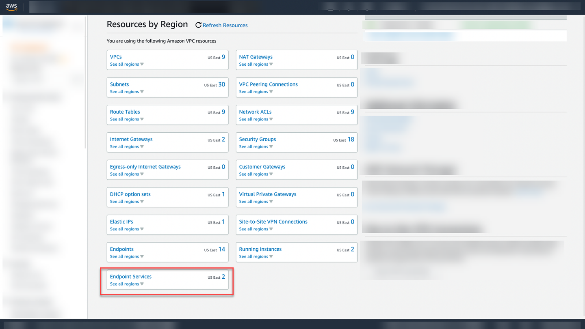This screenshot has height=329, width=585.
Task: Click the VPCs count of 9
Action: tap(223, 57)
